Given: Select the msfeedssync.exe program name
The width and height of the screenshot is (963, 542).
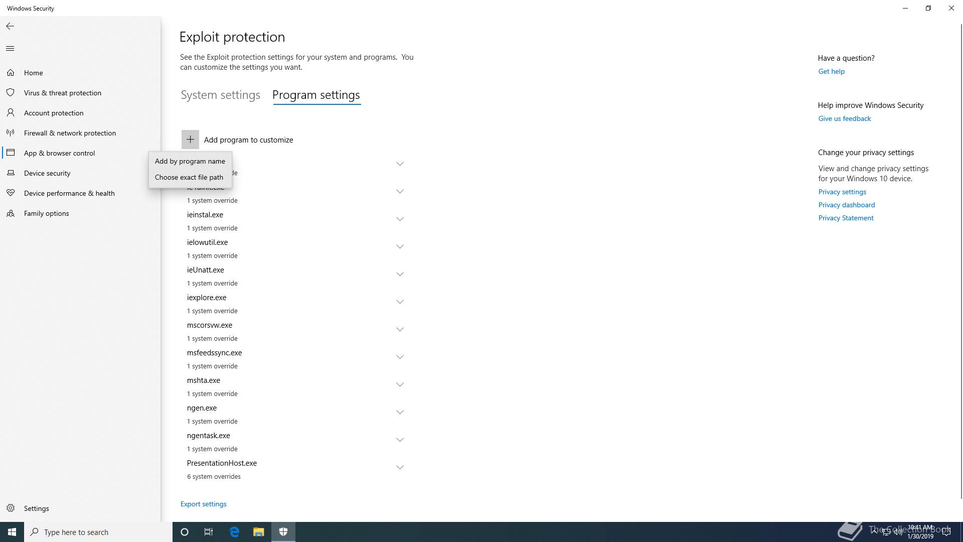Looking at the screenshot, I should (x=214, y=353).
